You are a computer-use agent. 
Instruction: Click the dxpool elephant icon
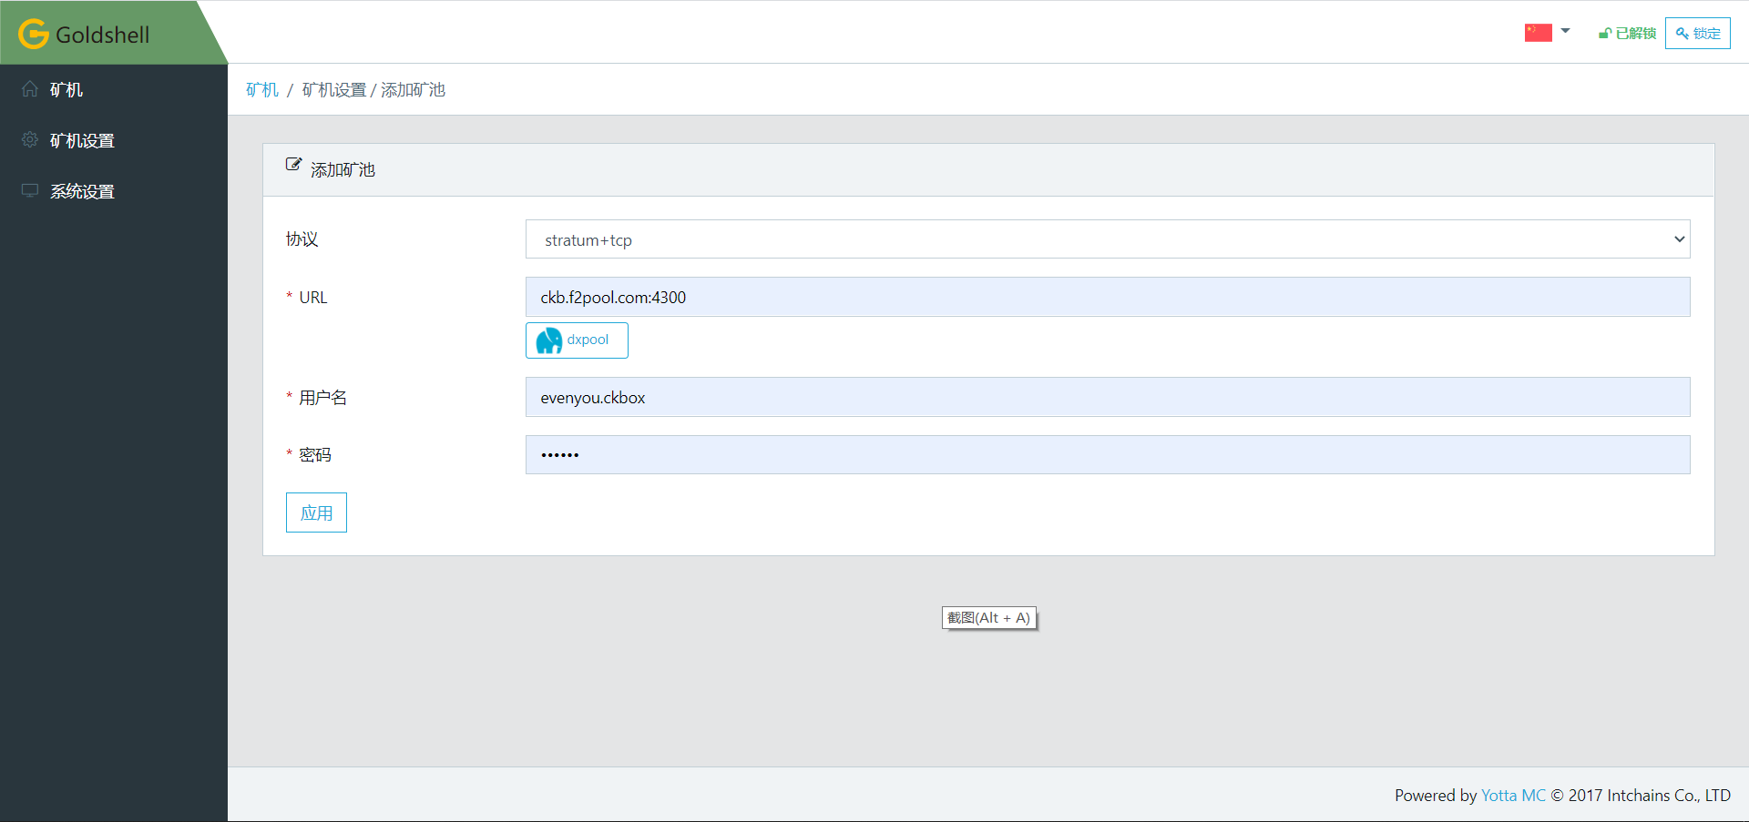coord(548,340)
